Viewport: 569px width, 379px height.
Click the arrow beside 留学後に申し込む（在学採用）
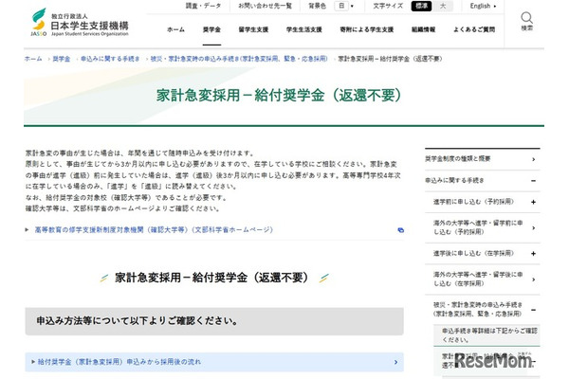tap(533, 280)
